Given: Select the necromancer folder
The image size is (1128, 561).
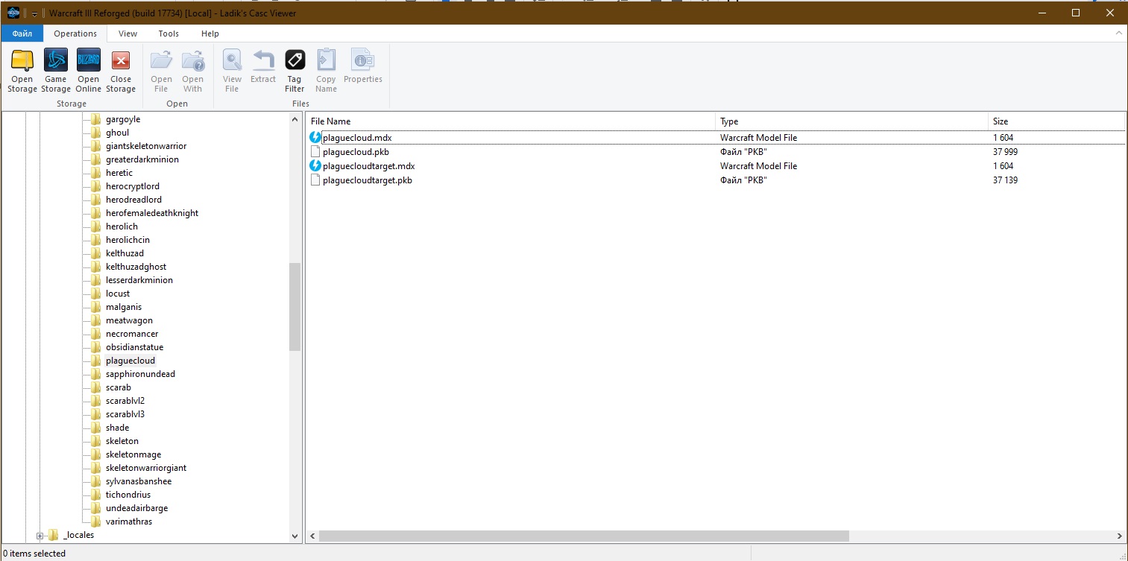Looking at the screenshot, I should coord(132,334).
